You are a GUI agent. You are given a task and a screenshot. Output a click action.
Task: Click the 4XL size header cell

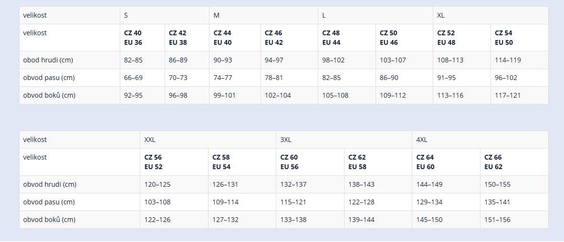[x=480, y=140]
